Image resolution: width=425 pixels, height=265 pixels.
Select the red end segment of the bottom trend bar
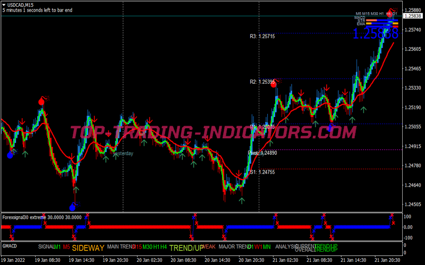point(396,27)
